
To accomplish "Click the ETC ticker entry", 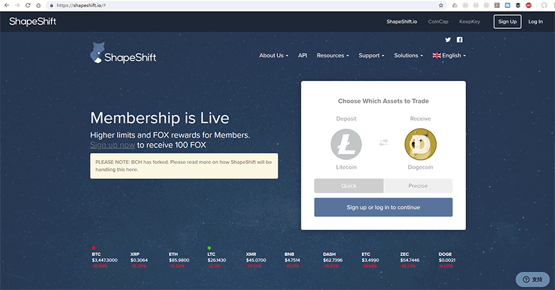I will pyautogui.click(x=370, y=260).
